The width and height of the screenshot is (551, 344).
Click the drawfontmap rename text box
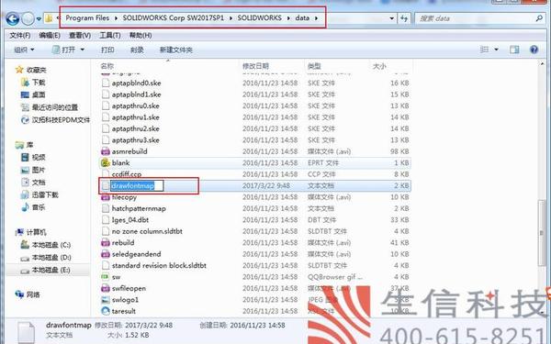click(137, 185)
